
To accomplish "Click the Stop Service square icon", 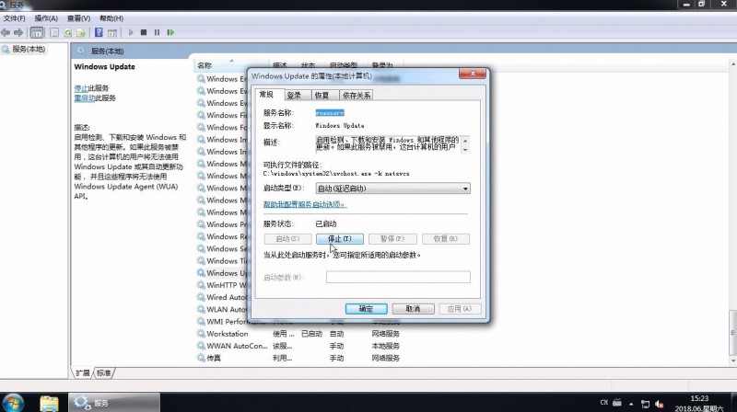I will point(144,32).
